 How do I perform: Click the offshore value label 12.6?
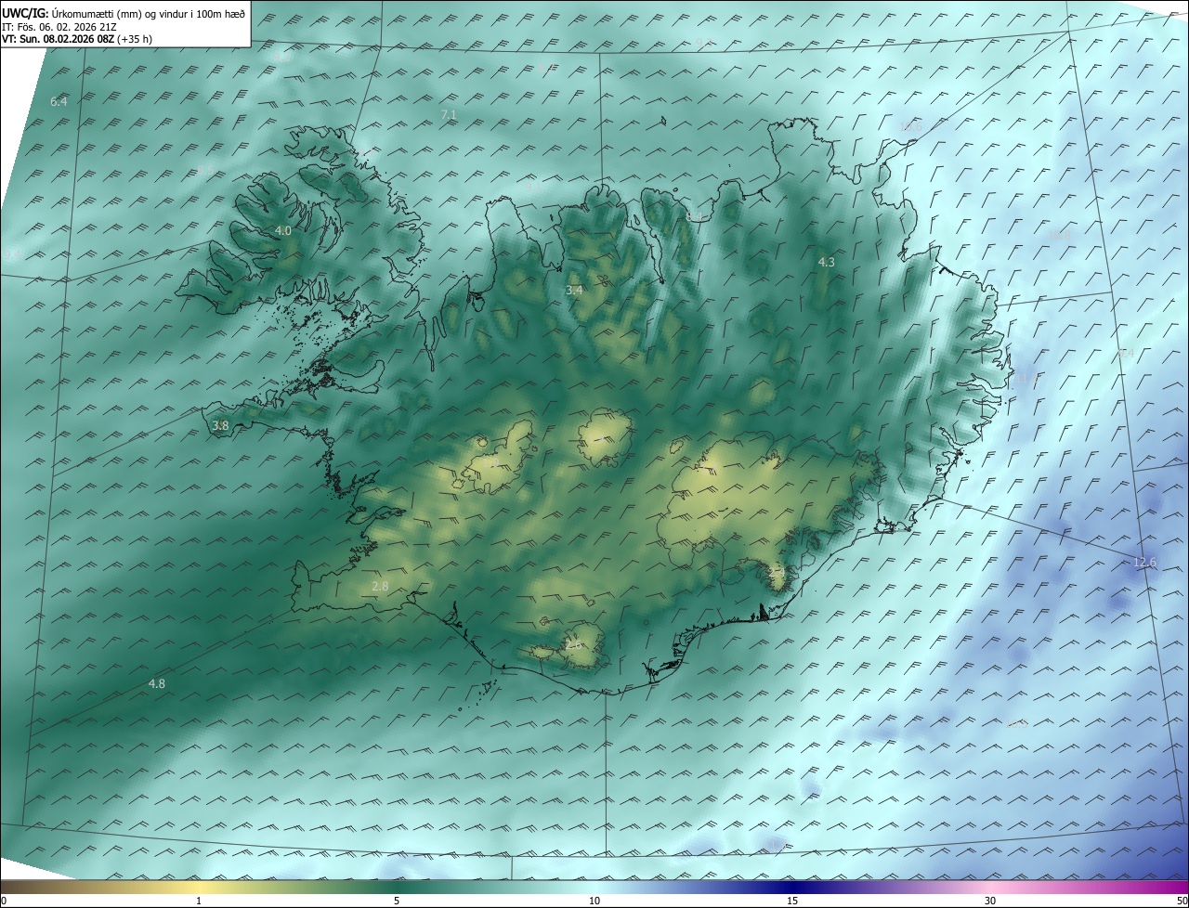(1145, 563)
